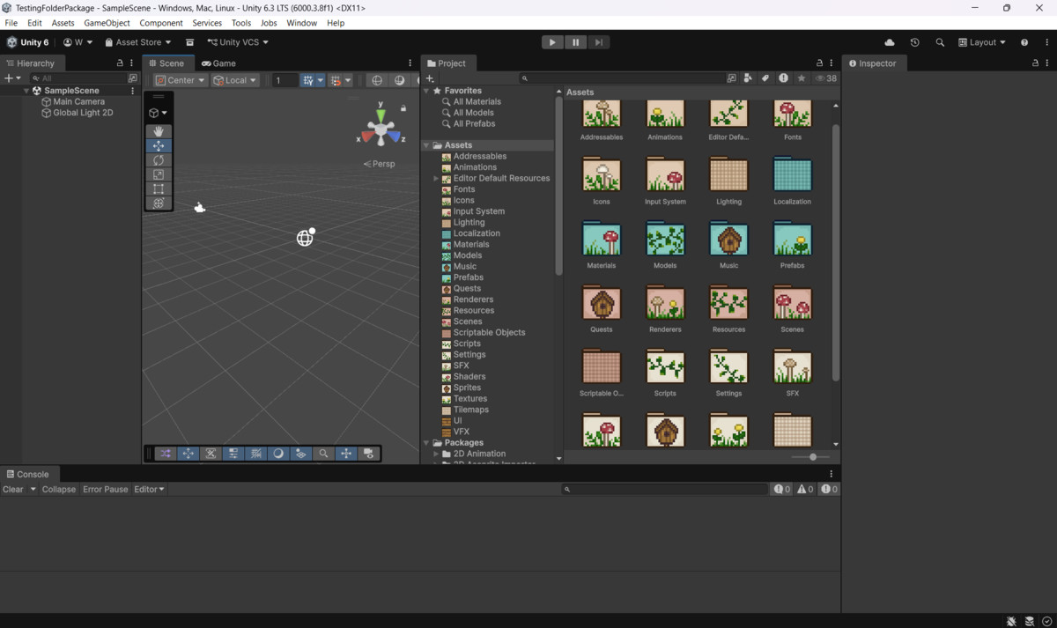Viewport: 1057px width, 628px height.
Task: Lock the Inspector panel
Action: point(1035,63)
